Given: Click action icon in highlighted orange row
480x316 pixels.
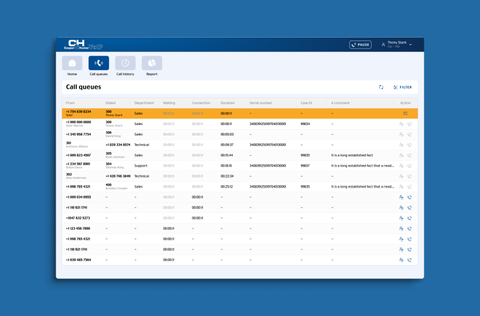Looking at the screenshot, I should tap(405, 113).
